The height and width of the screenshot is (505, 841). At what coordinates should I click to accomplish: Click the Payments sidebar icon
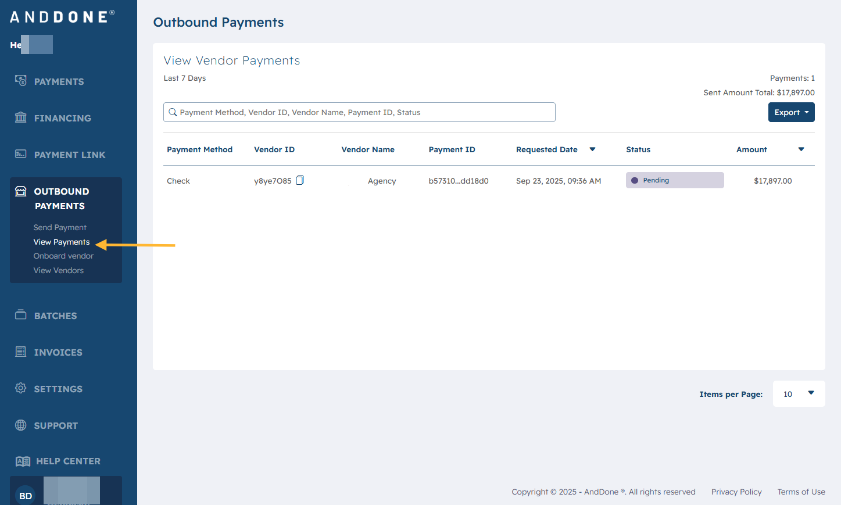point(21,81)
